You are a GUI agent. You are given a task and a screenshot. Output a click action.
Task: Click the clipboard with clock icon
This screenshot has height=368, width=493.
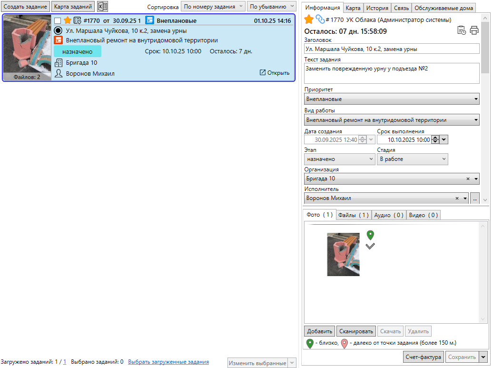(462, 30)
